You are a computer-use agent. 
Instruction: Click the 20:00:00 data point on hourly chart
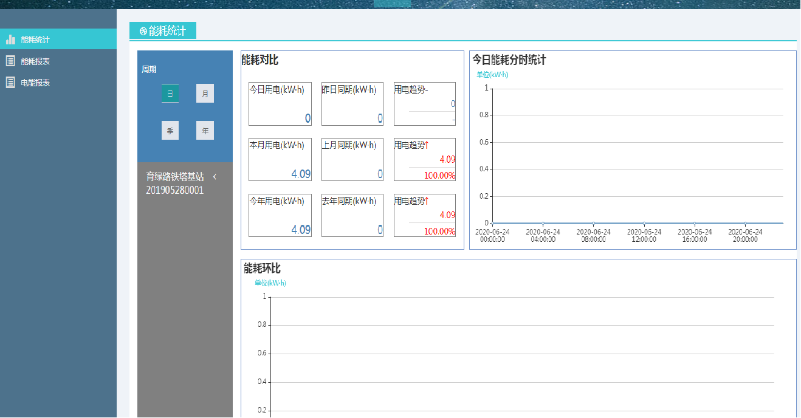(745, 223)
